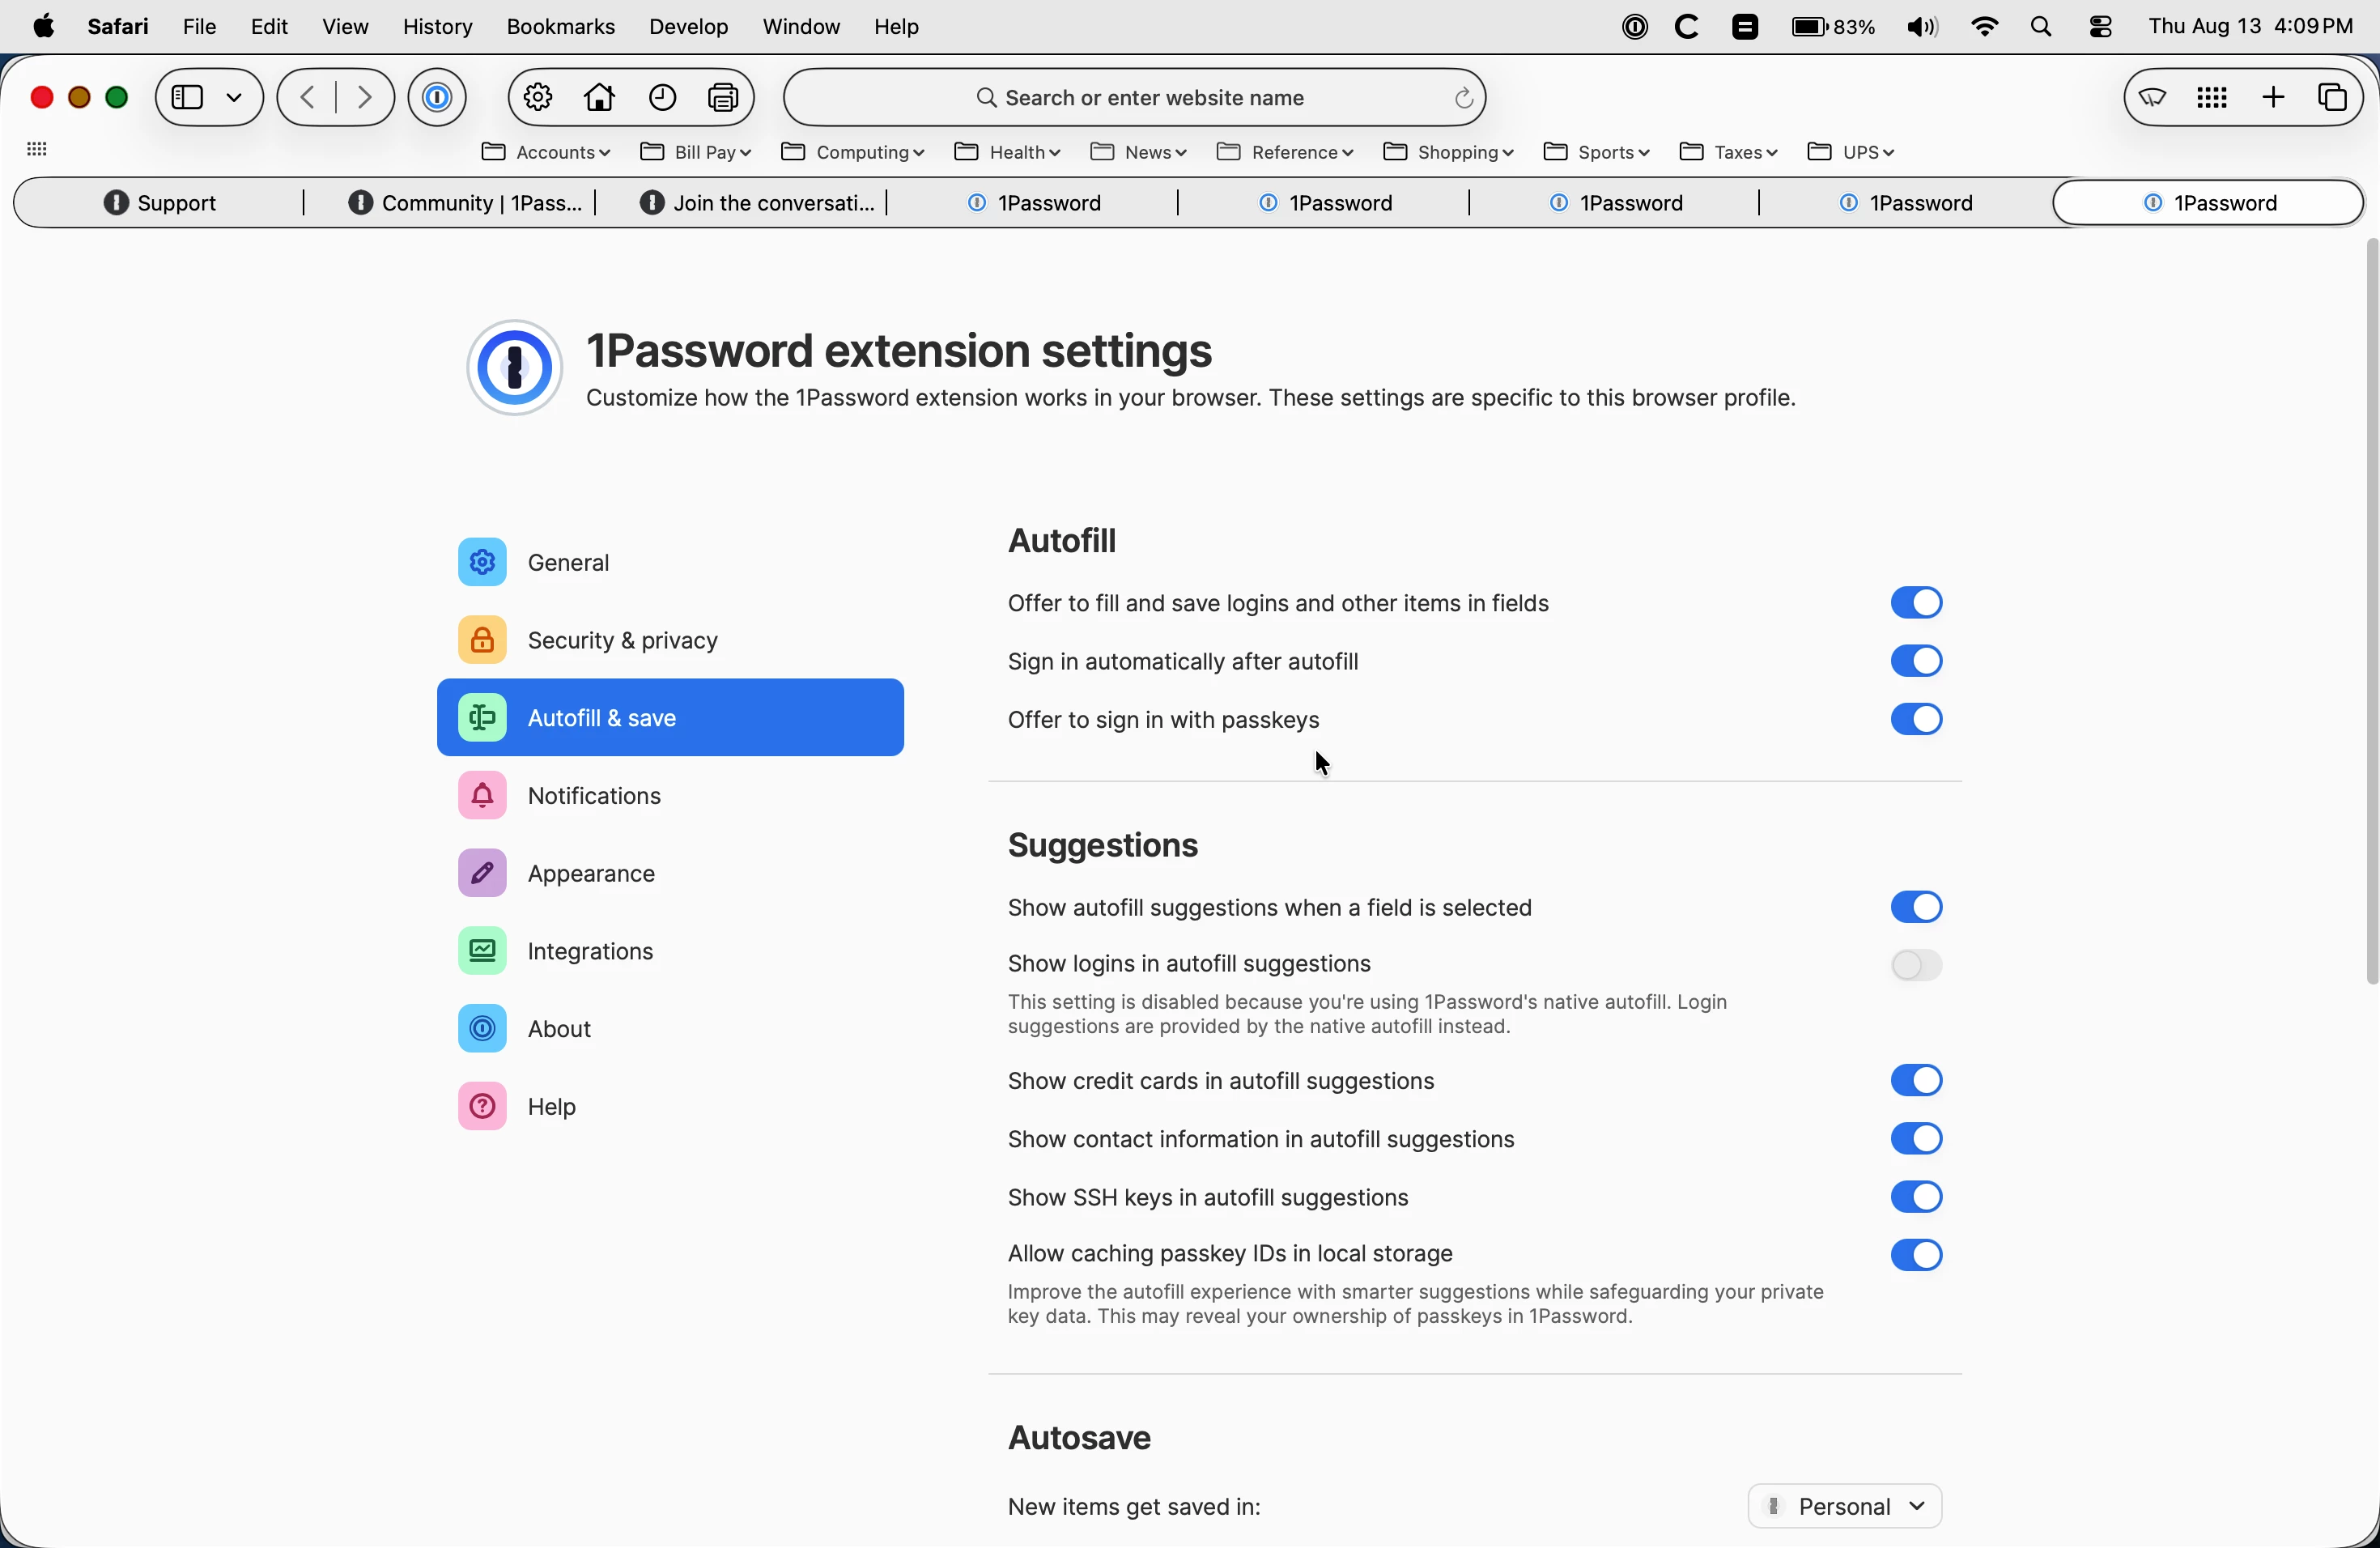Open the History clock icon
2380x1548 pixels.
click(x=663, y=98)
